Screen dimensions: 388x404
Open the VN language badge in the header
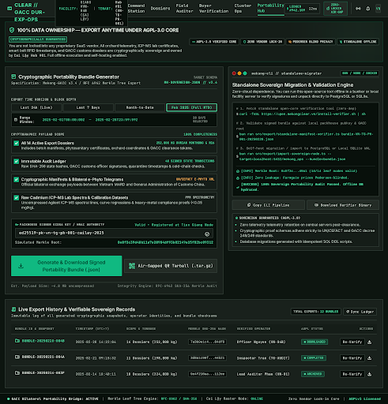click(379, 9)
